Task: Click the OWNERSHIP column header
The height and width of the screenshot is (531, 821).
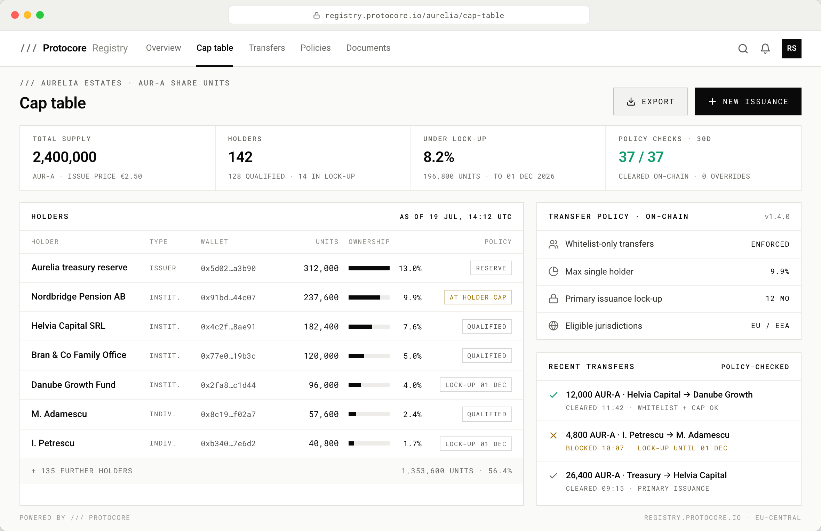Action: pyautogui.click(x=369, y=242)
